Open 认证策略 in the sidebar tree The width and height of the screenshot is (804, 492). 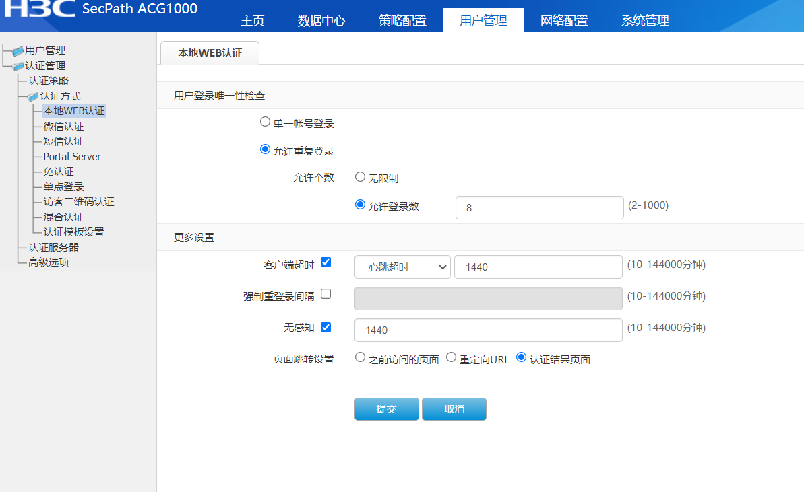click(x=49, y=81)
